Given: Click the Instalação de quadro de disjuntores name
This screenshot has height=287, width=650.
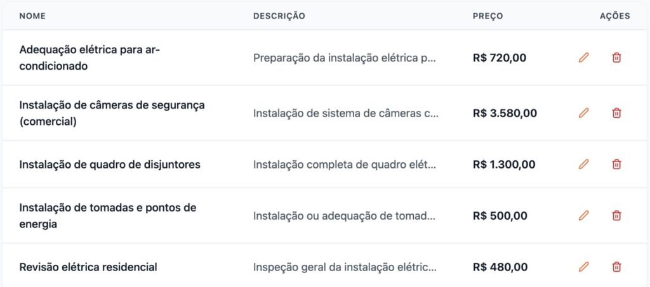Looking at the screenshot, I should [110, 164].
